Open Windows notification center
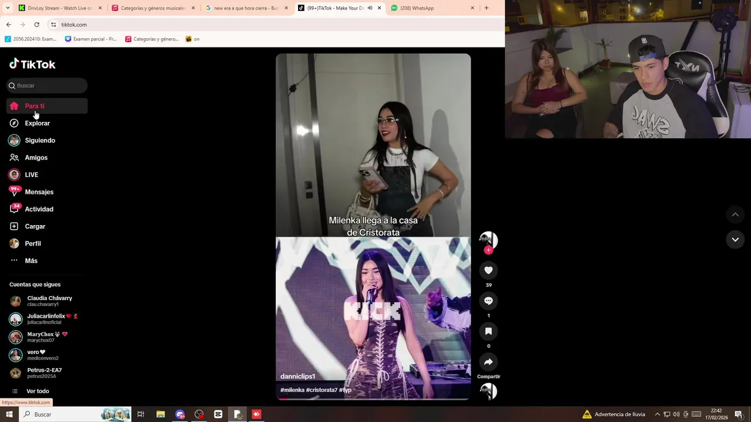751x422 pixels. [739, 414]
